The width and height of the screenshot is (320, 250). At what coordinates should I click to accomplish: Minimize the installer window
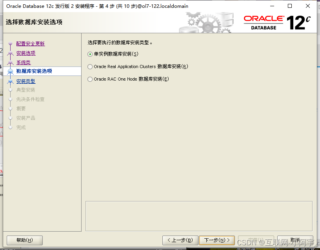point(272,6)
